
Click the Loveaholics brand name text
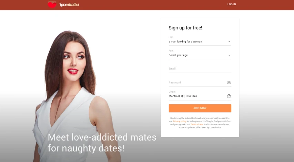pos(69,4)
